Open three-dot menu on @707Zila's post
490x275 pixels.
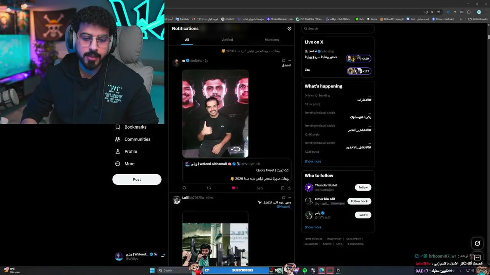[x=289, y=197]
